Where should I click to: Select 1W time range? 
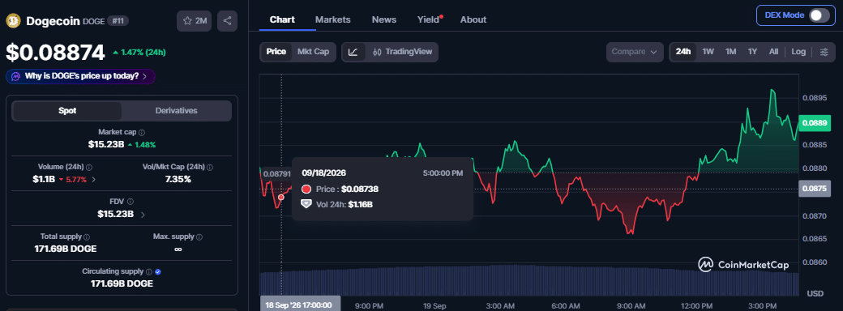tap(708, 52)
